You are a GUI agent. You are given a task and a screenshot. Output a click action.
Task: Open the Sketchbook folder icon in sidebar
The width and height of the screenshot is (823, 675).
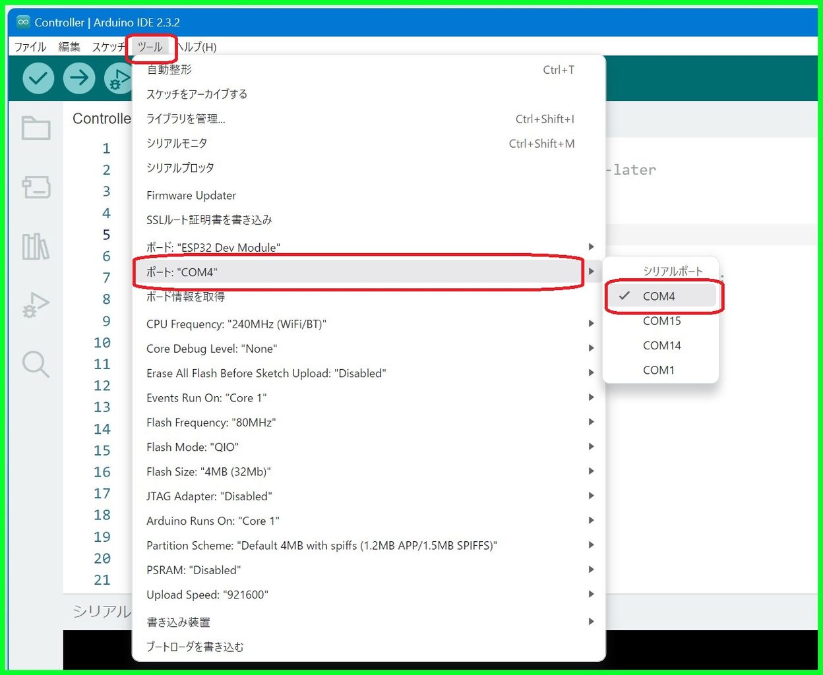[x=36, y=128]
